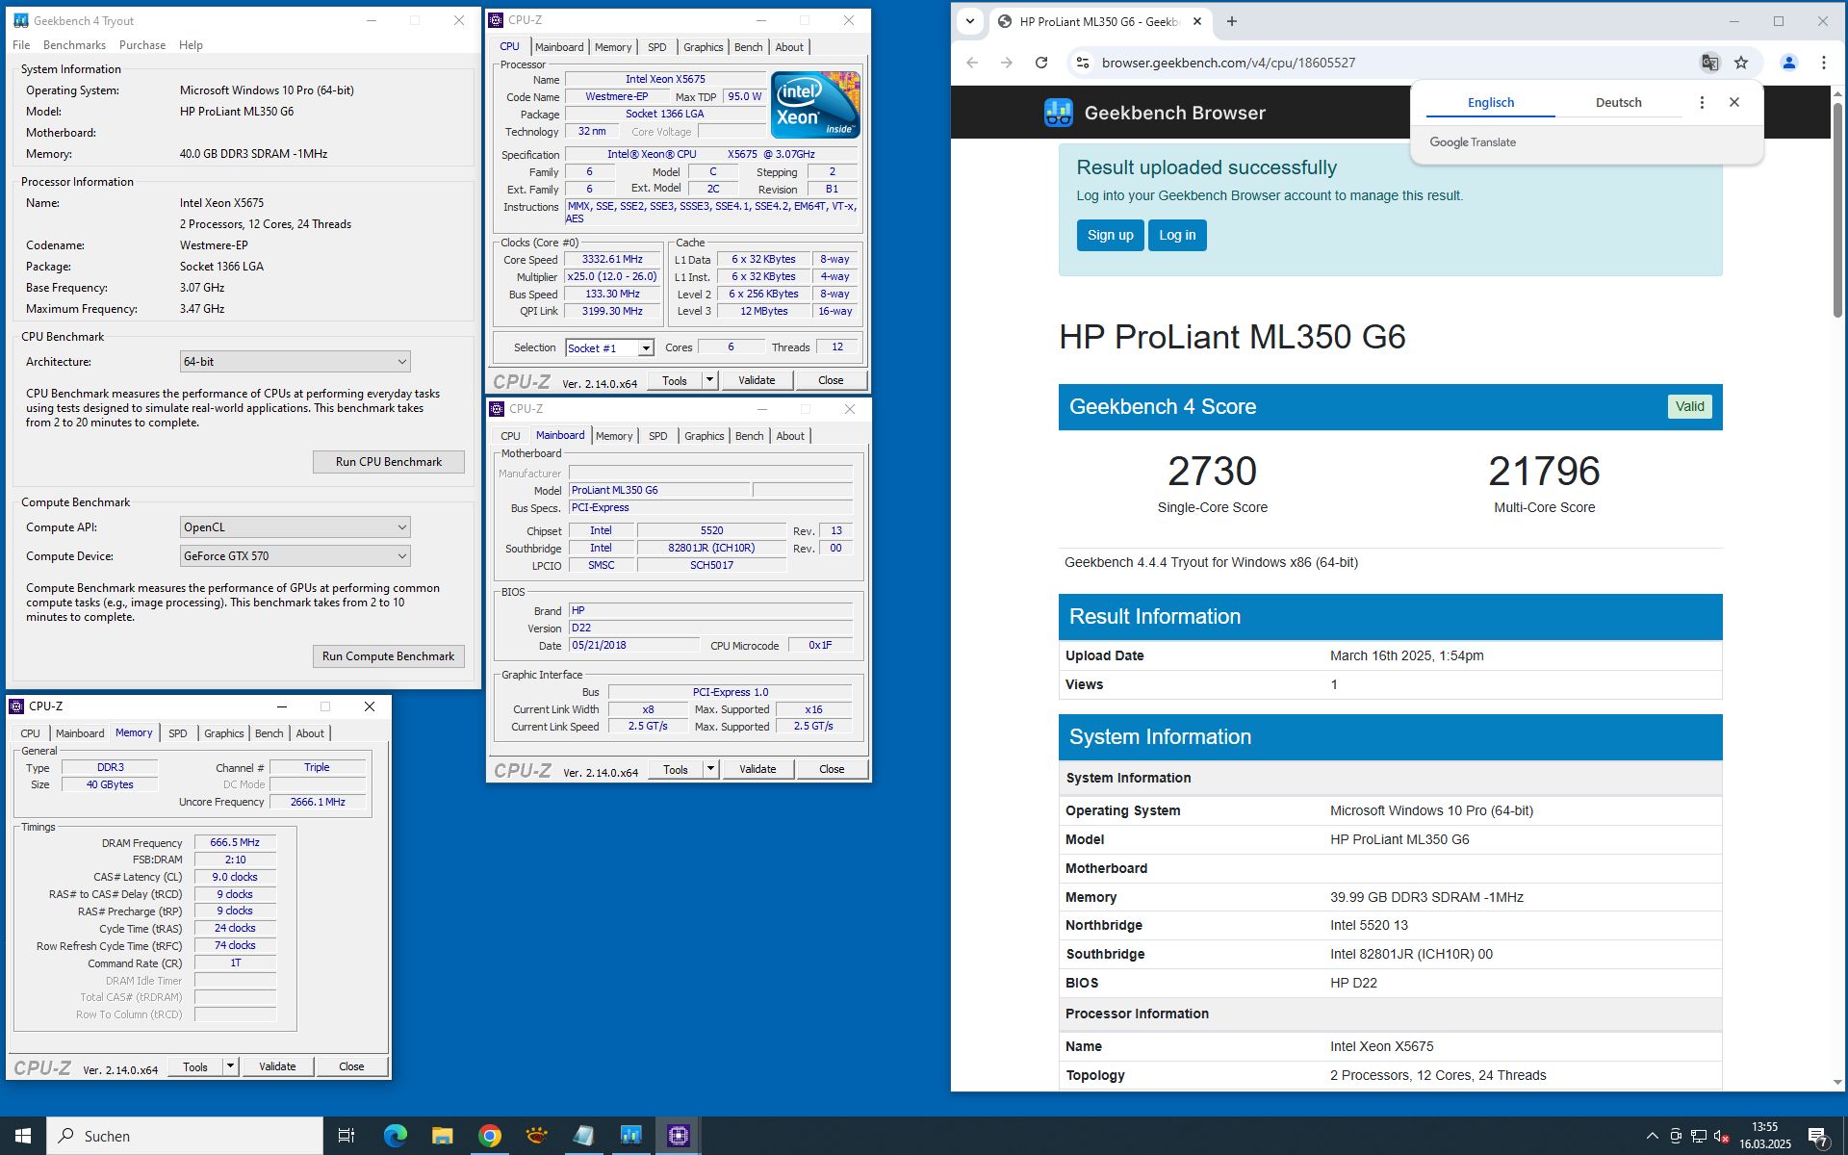This screenshot has height=1155, width=1848.
Task: Open the tab search chevron in Chrome
Action: point(970,21)
